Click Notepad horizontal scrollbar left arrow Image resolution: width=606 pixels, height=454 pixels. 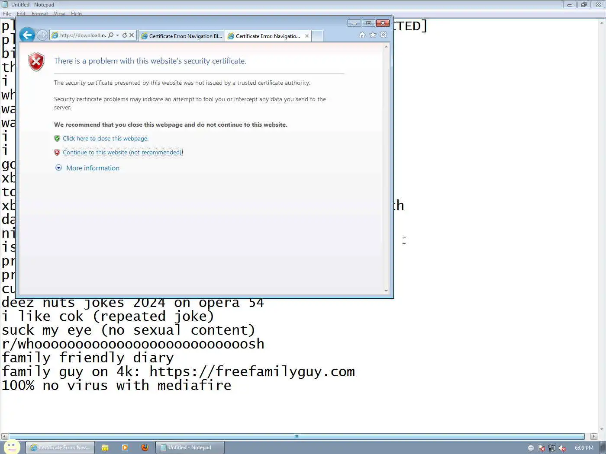coord(4,437)
